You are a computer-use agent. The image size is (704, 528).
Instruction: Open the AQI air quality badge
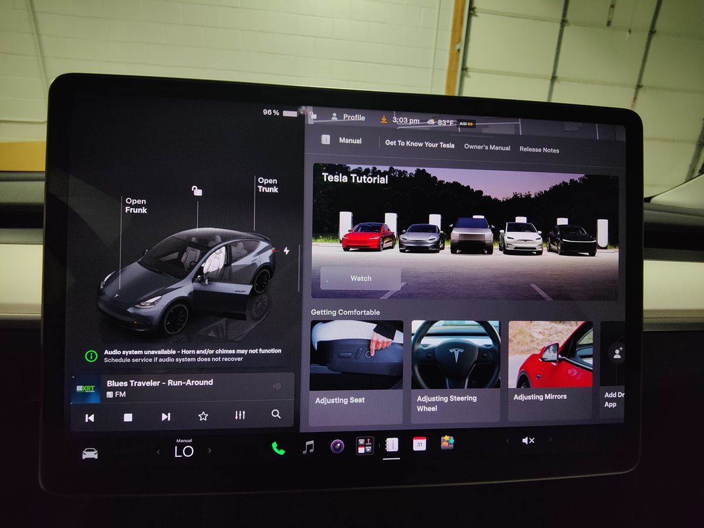(466, 124)
